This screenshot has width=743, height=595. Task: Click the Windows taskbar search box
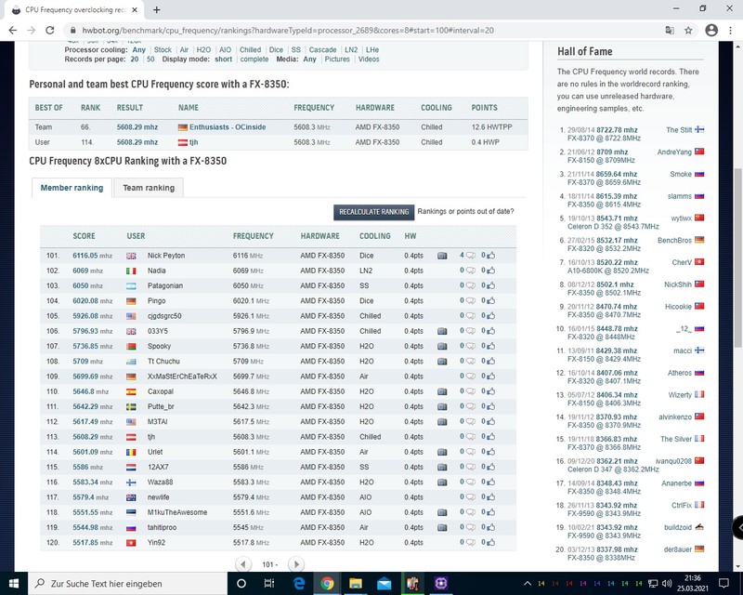(x=128, y=583)
